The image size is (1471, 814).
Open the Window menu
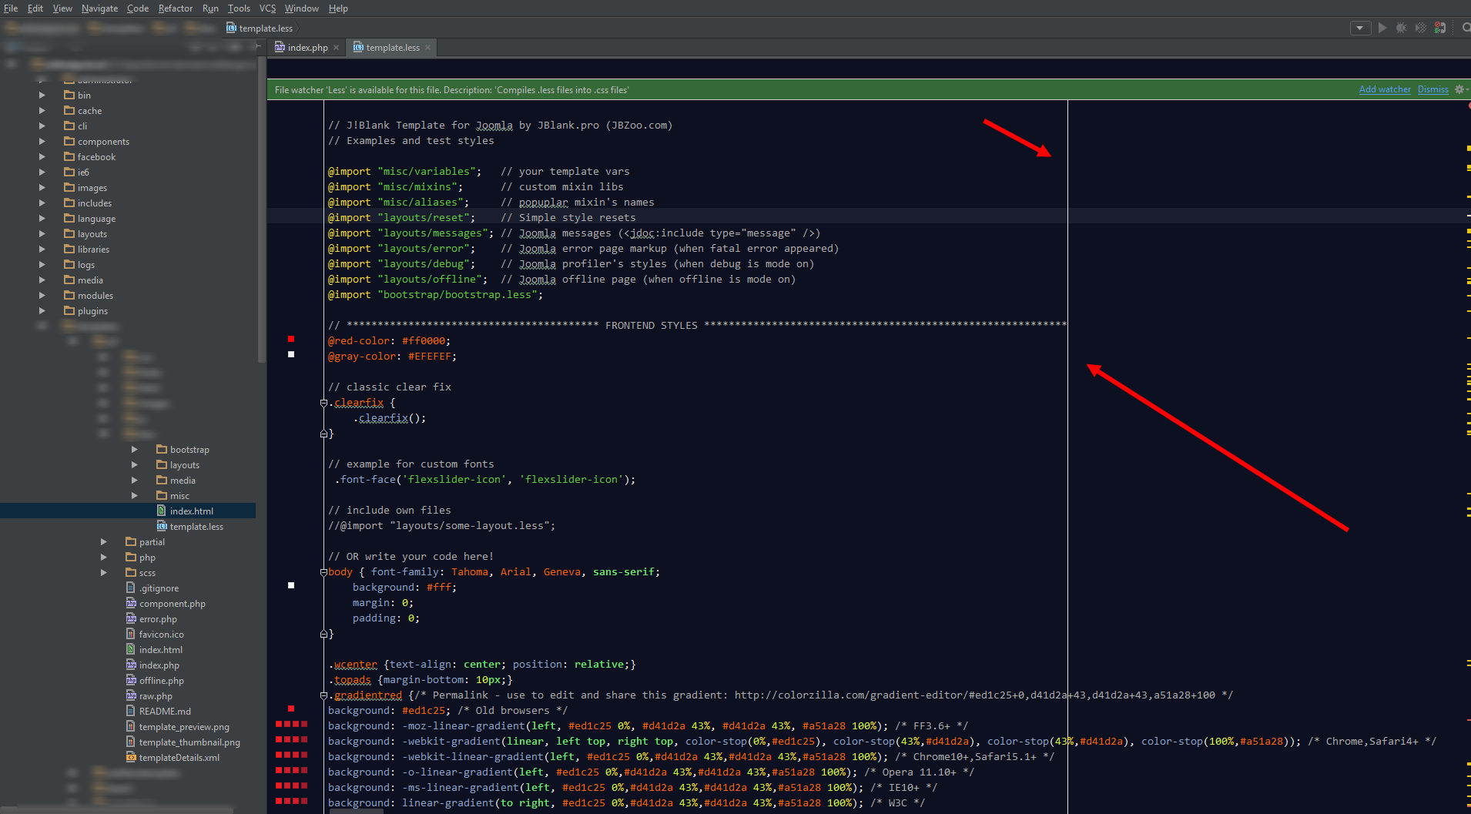click(302, 8)
